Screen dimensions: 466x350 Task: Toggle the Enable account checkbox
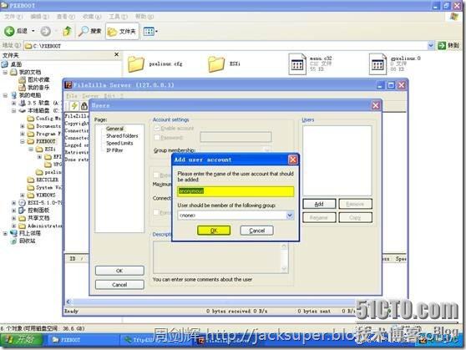tap(157, 128)
